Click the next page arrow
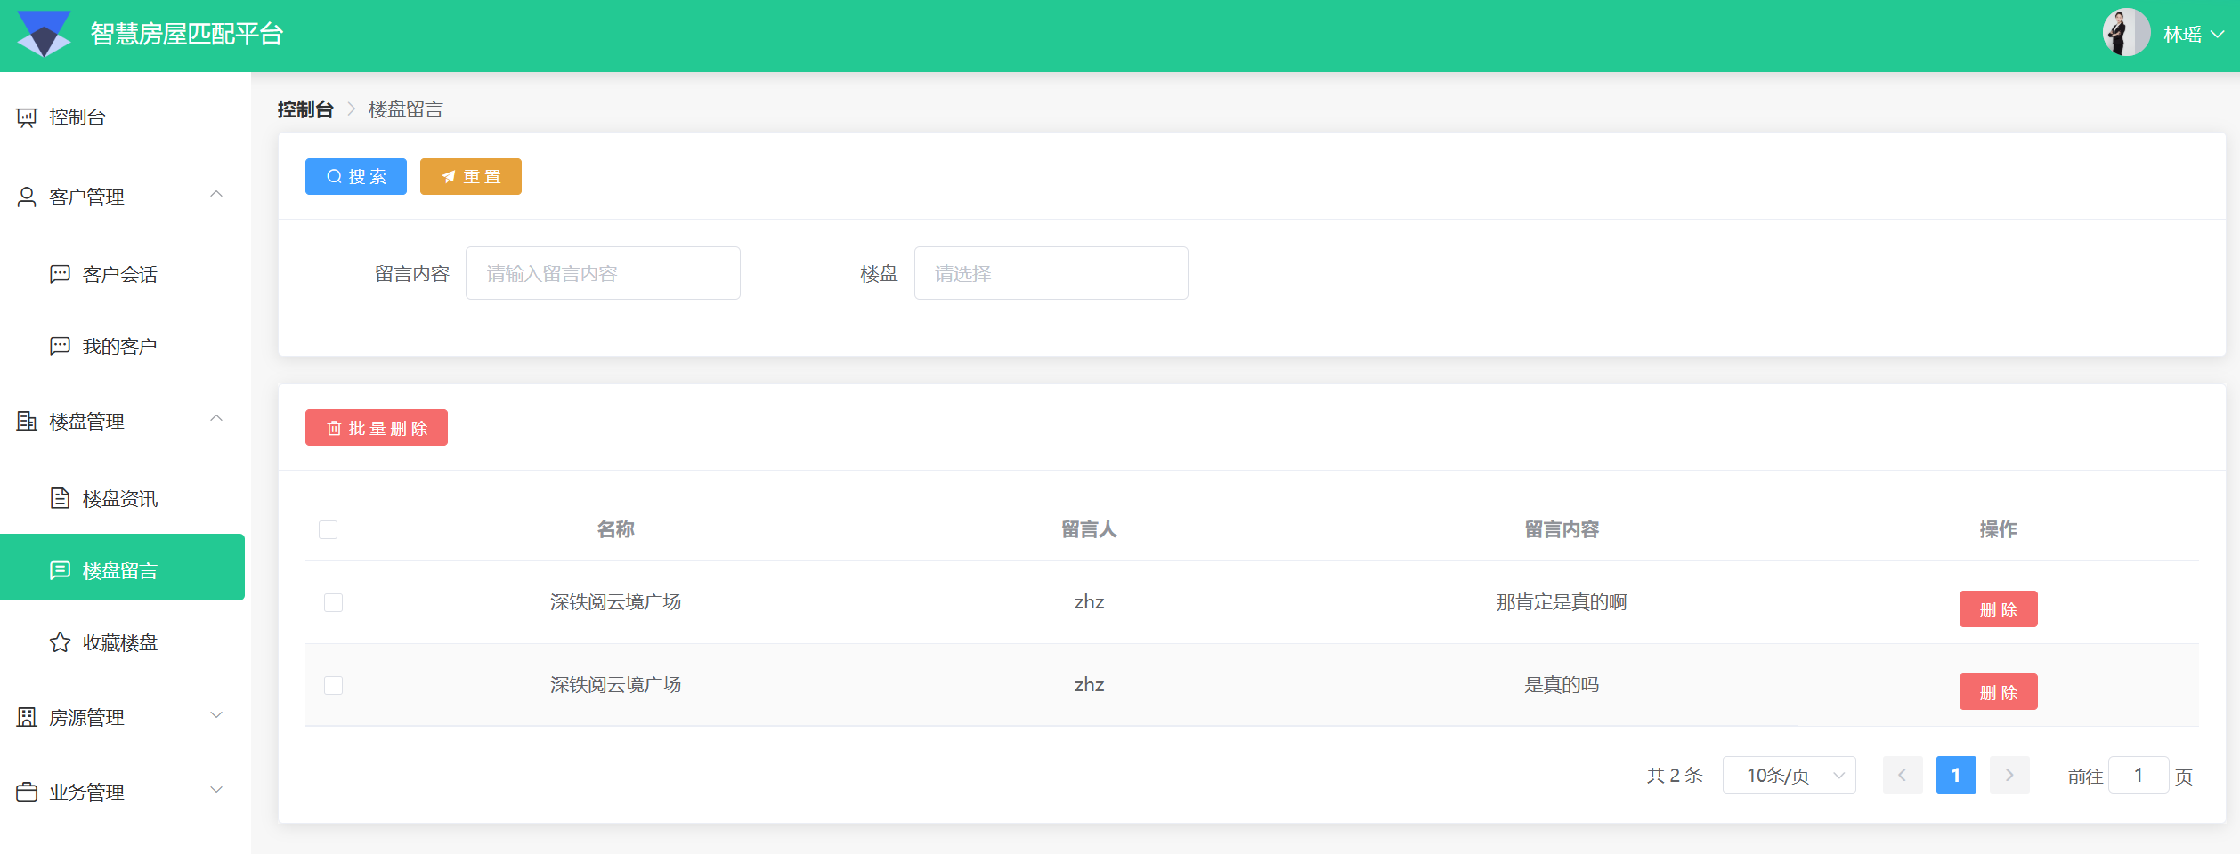The image size is (2240, 854). 2009,775
